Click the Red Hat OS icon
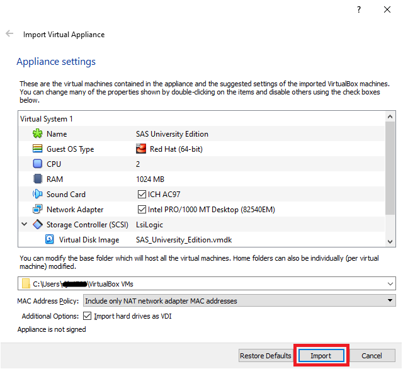The height and width of the screenshot is (369, 403). tap(141, 149)
